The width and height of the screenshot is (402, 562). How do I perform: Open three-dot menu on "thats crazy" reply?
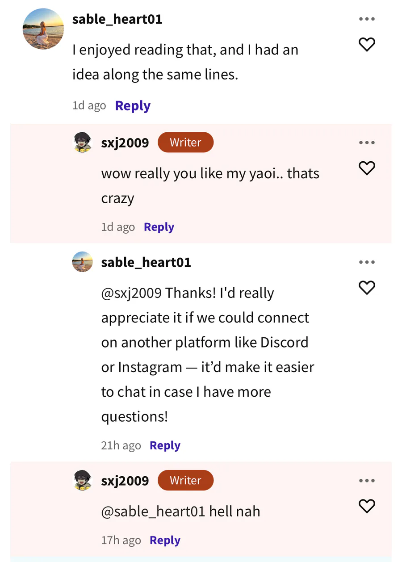point(367,143)
